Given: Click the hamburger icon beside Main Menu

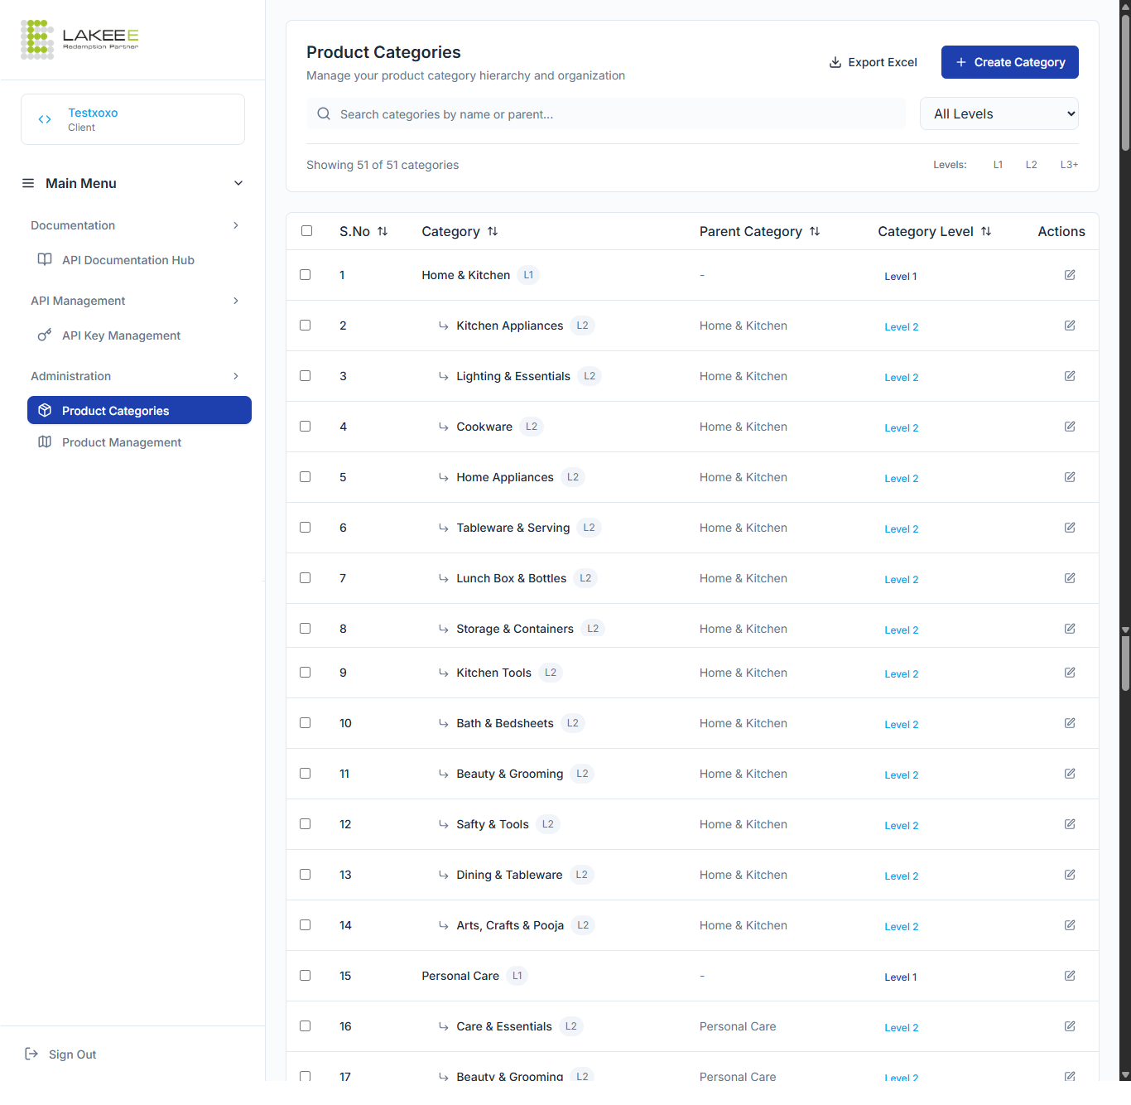Looking at the screenshot, I should (28, 183).
